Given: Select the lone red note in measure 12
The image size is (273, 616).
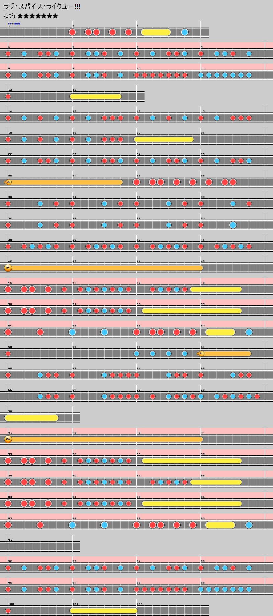Looking at the screenshot, I should [x=8, y=96].
